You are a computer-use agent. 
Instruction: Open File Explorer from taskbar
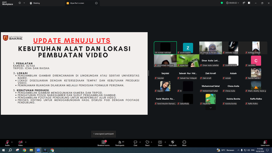coord(31,150)
